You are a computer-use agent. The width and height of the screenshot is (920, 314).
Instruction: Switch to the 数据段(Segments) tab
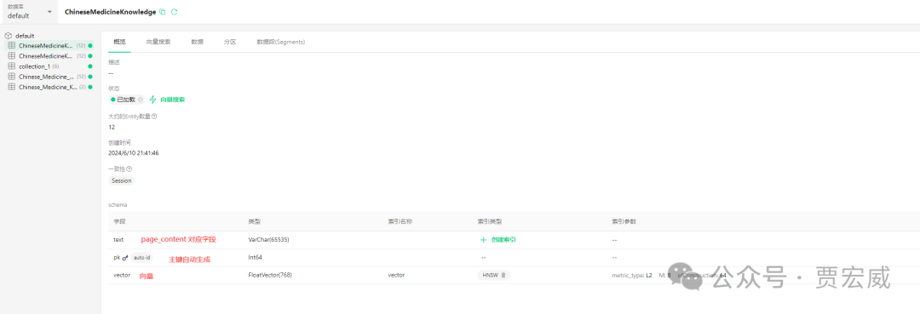[x=280, y=43]
